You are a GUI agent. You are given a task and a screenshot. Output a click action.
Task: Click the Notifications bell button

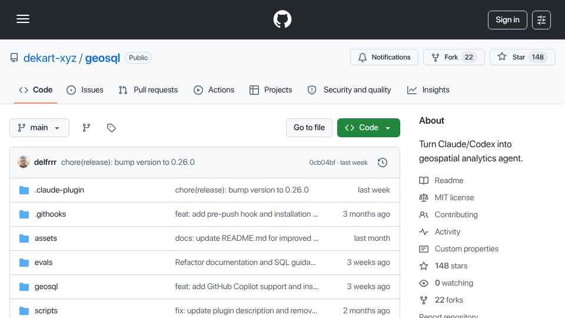[384, 57]
